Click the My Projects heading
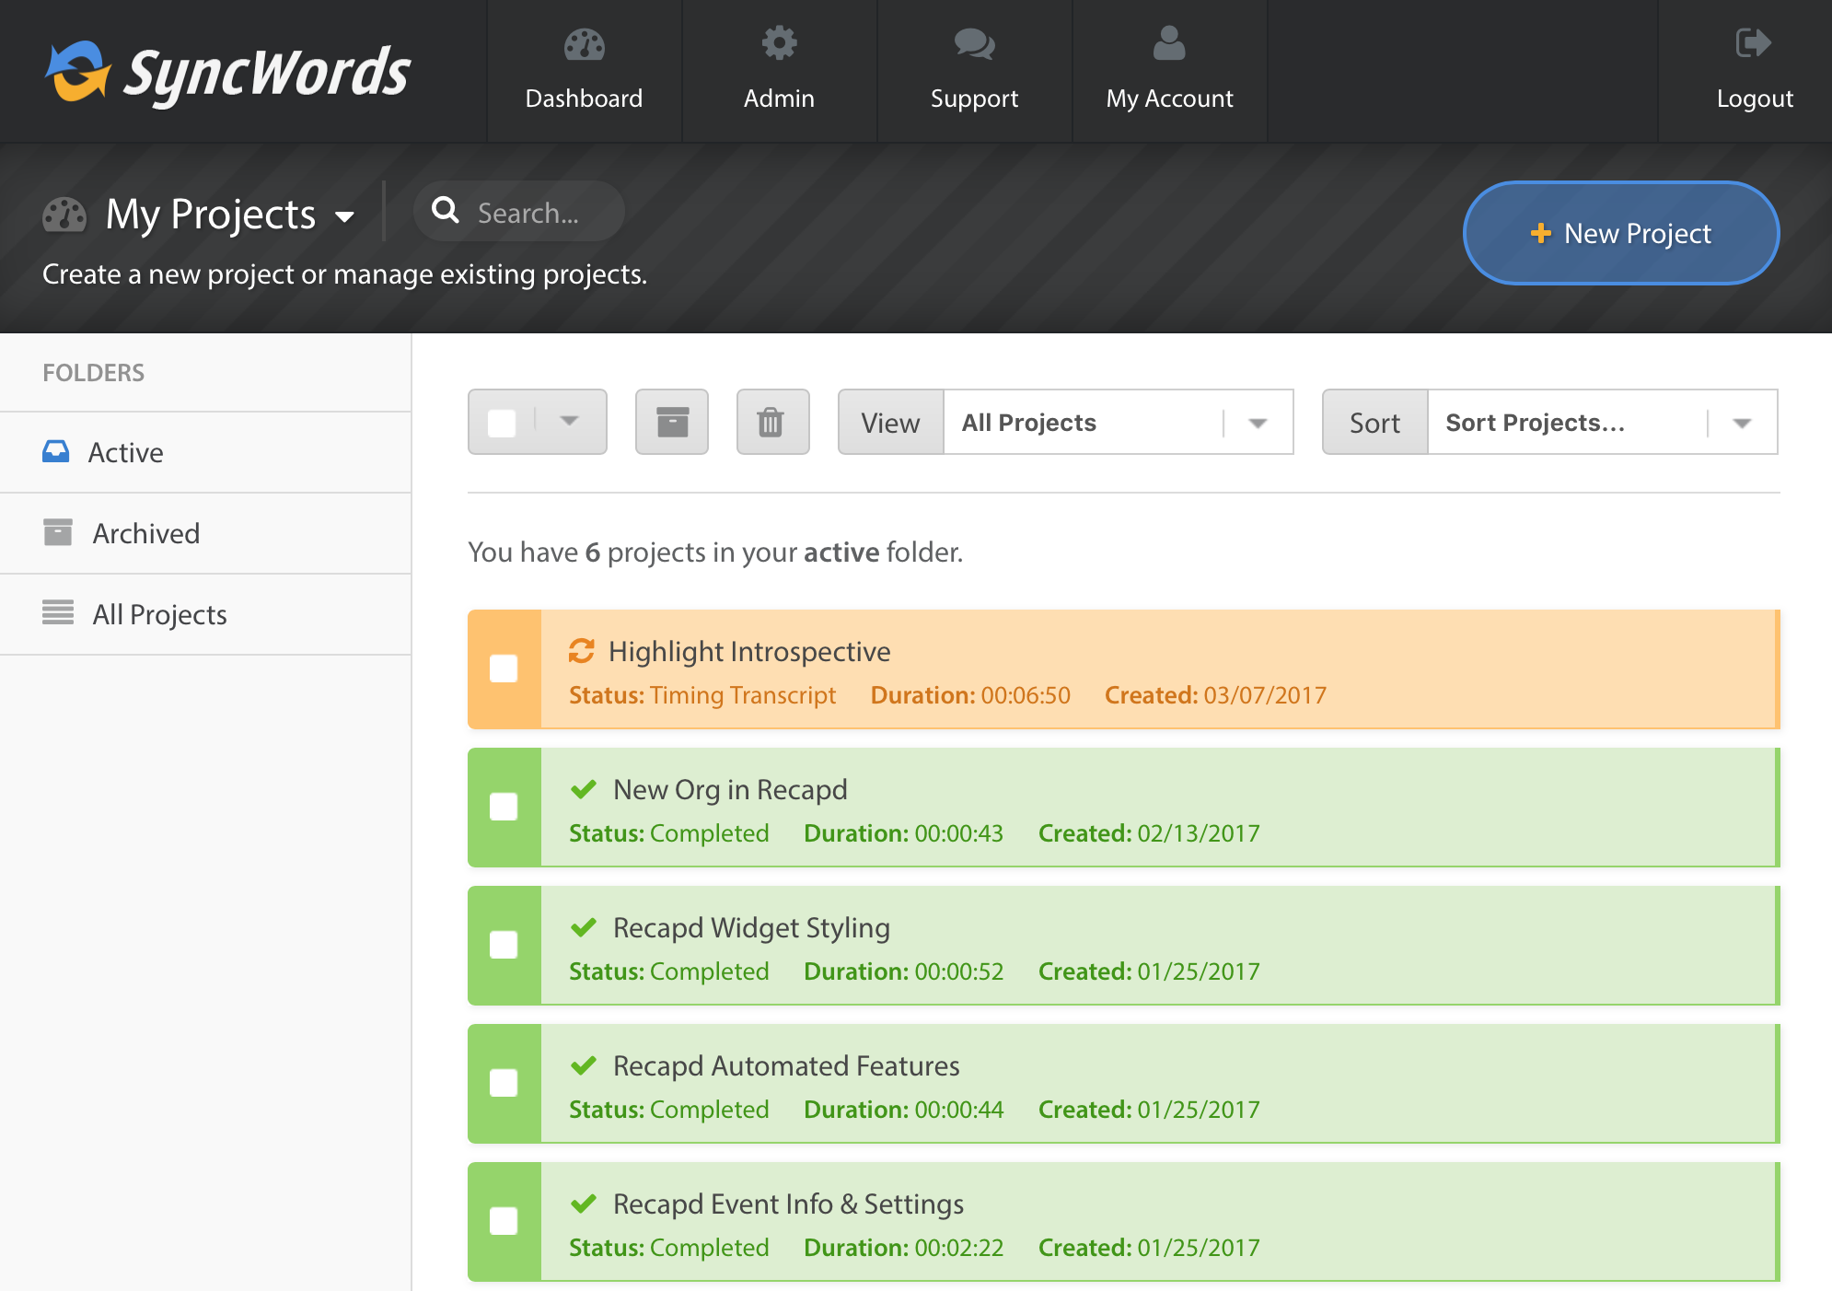 click(211, 215)
